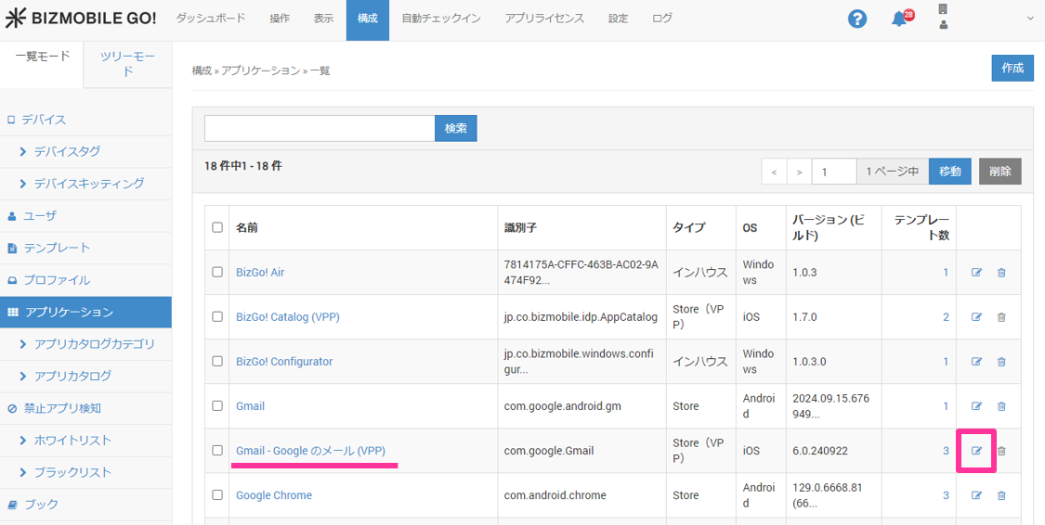
Task: Click edit icon for BizGo! Configurator row
Action: tap(976, 362)
